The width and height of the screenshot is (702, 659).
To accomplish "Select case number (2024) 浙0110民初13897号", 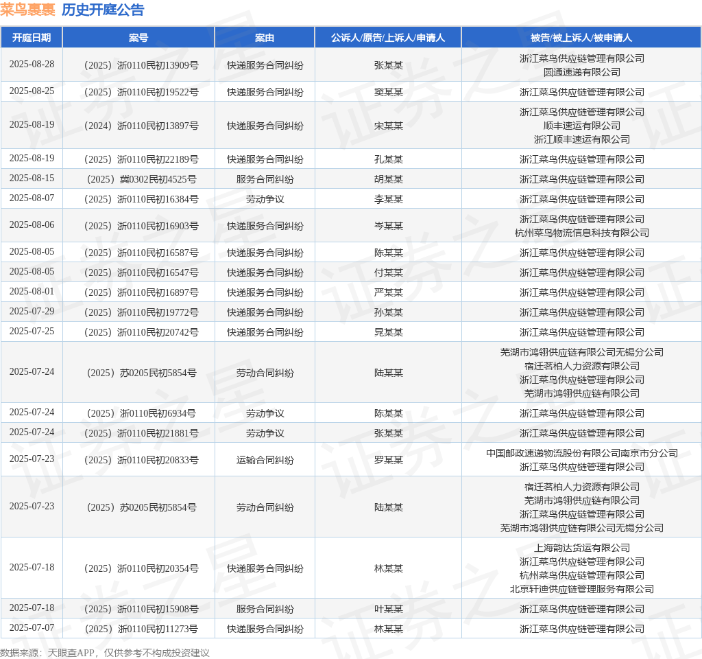I will 141,126.
